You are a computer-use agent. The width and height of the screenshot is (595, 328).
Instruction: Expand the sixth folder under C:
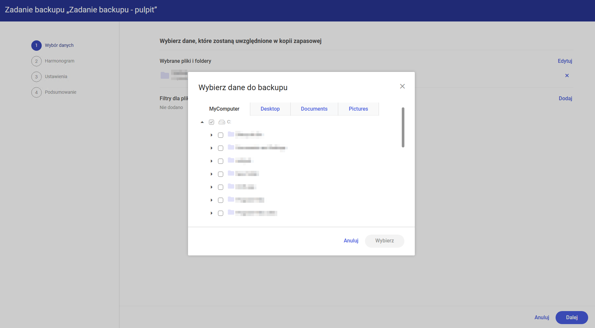click(x=211, y=200)
